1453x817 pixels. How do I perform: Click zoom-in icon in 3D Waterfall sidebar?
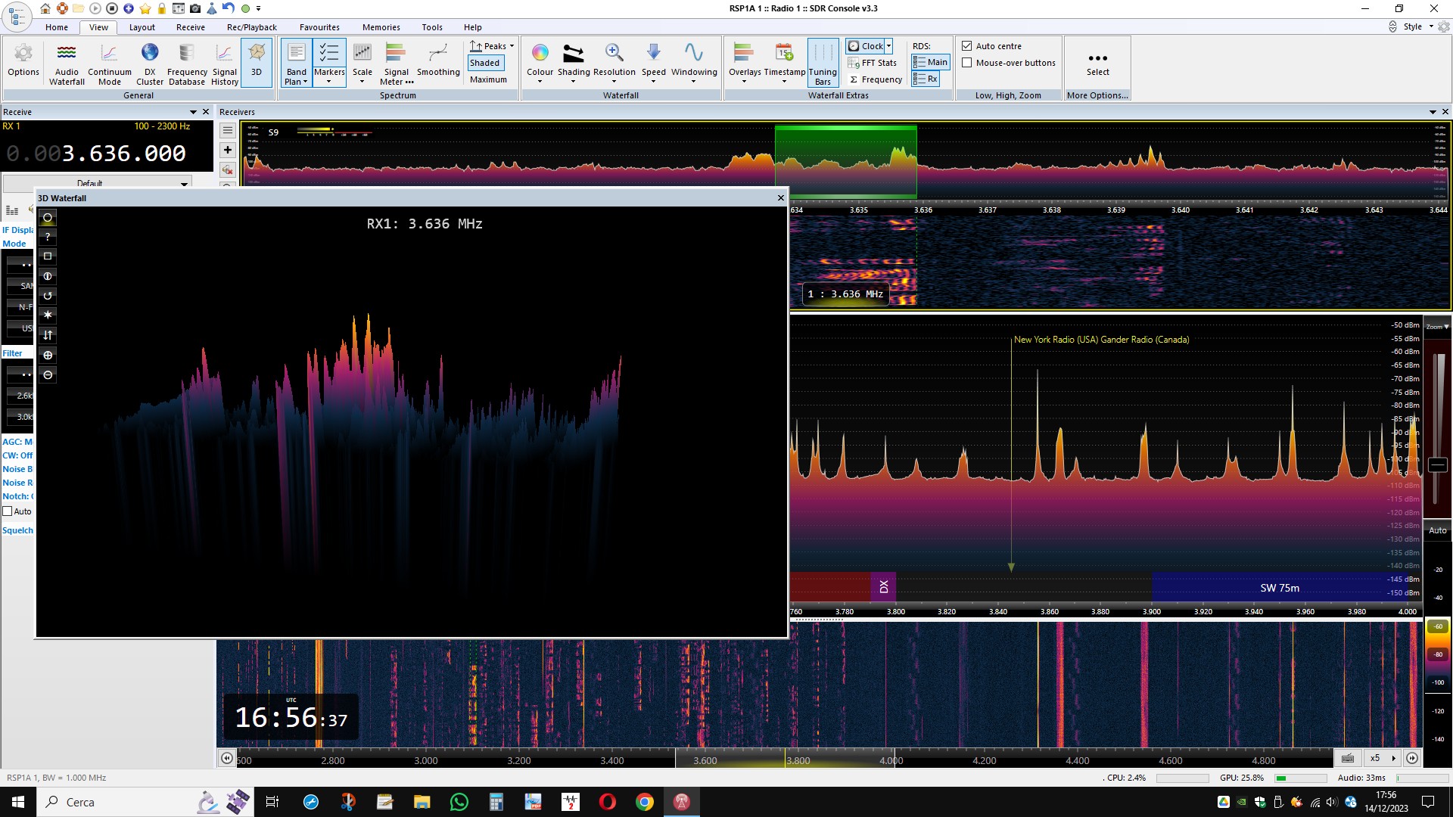tap(48, 355)
